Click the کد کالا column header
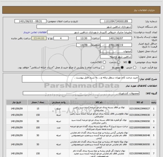This screenshot has height=157, width=163. click(140, 102)
